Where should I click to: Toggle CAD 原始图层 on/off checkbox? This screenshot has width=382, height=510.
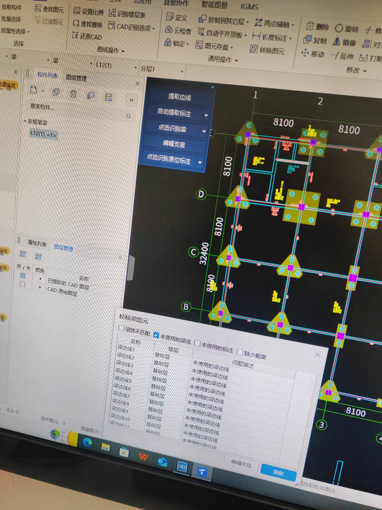click(x=22, y=284)
